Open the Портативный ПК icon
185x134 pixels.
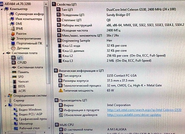pyautogui.click(x=13, y=43)
